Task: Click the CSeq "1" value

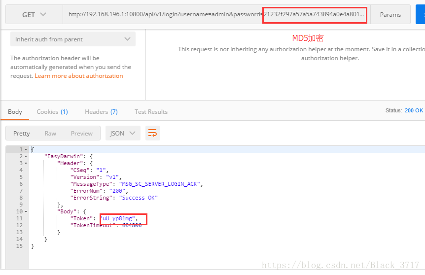Action: click(x=101, y=170)
